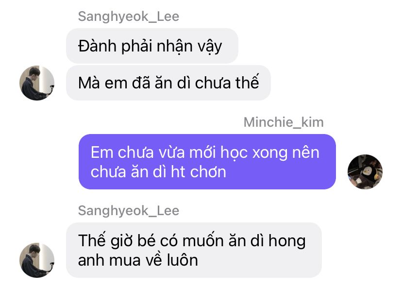402x304 pixels.
Task: Tap the purple 'Em chưa vừa mới học xong' bubble
Action: (207, 162)
